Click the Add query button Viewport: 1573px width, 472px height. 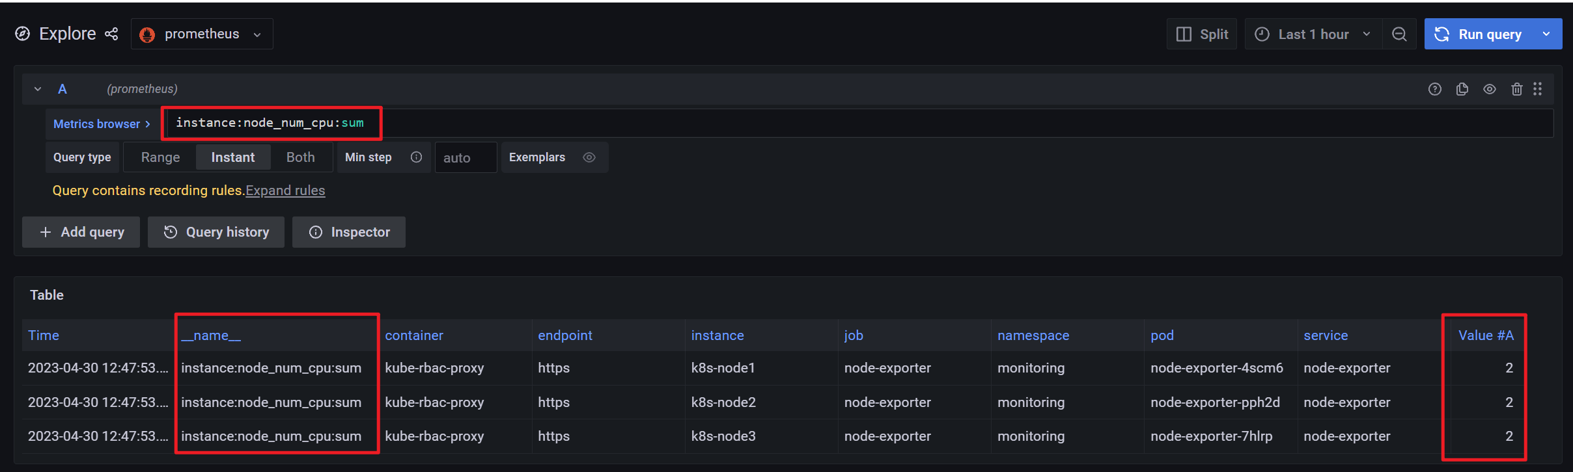pyautogui.click(x=81, y=232)
